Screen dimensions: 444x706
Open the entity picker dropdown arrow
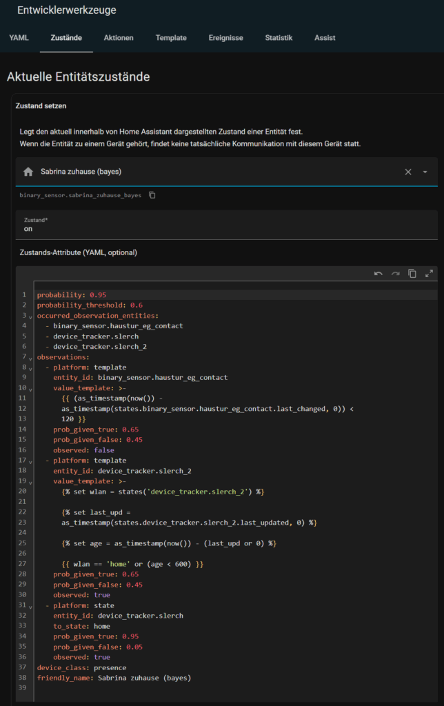(x=425, y=172)
